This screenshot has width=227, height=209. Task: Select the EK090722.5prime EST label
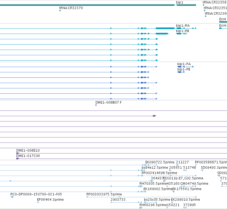pos(160,162)
